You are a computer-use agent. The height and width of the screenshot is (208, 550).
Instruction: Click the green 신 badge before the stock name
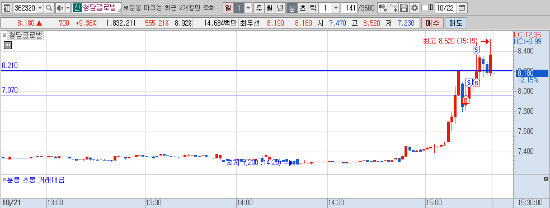pos(77,8)
